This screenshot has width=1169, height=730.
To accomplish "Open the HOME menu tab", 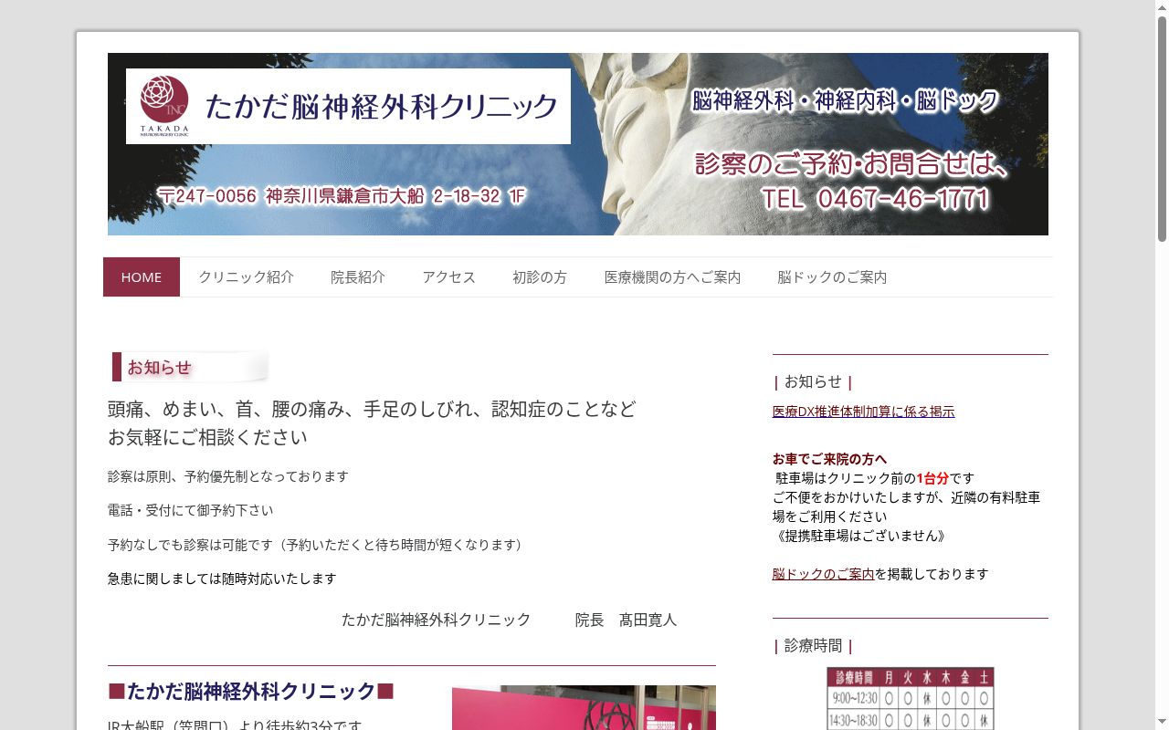I will [x=142, y=277].
